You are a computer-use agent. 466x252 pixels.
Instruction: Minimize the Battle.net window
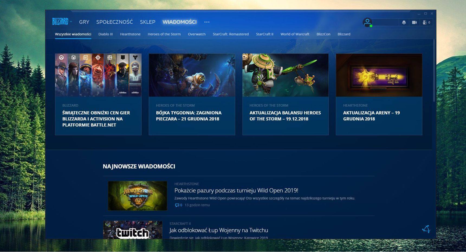pos(419,14)
